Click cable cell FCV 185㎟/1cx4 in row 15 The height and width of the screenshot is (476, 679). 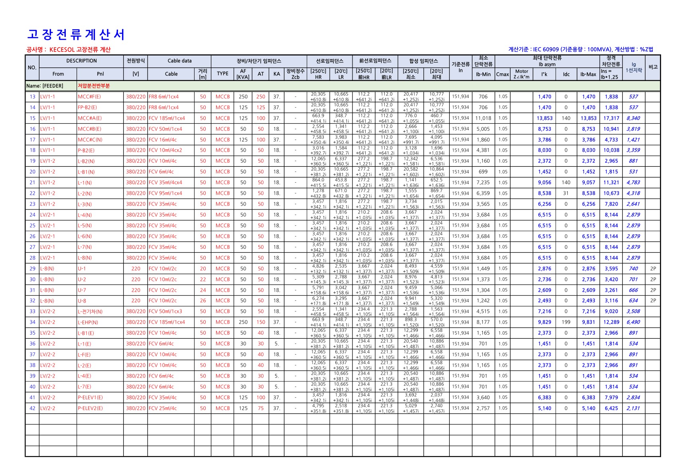pos(167,118)
